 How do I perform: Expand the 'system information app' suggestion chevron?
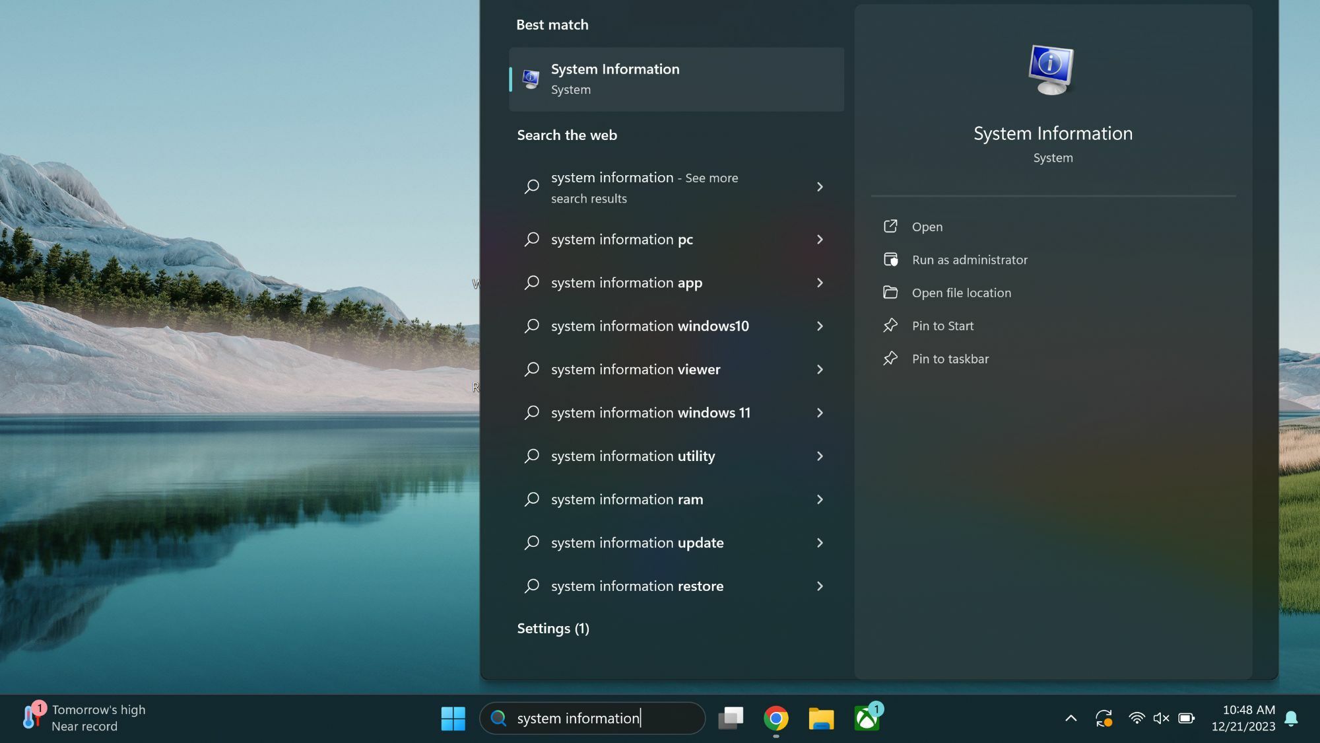[820, 283]
